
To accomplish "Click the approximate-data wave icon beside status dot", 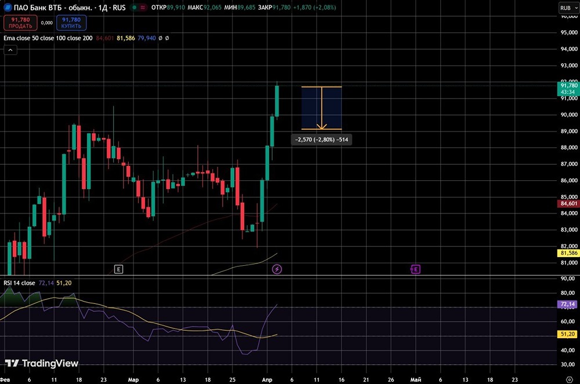I will (x=143, y=8).
